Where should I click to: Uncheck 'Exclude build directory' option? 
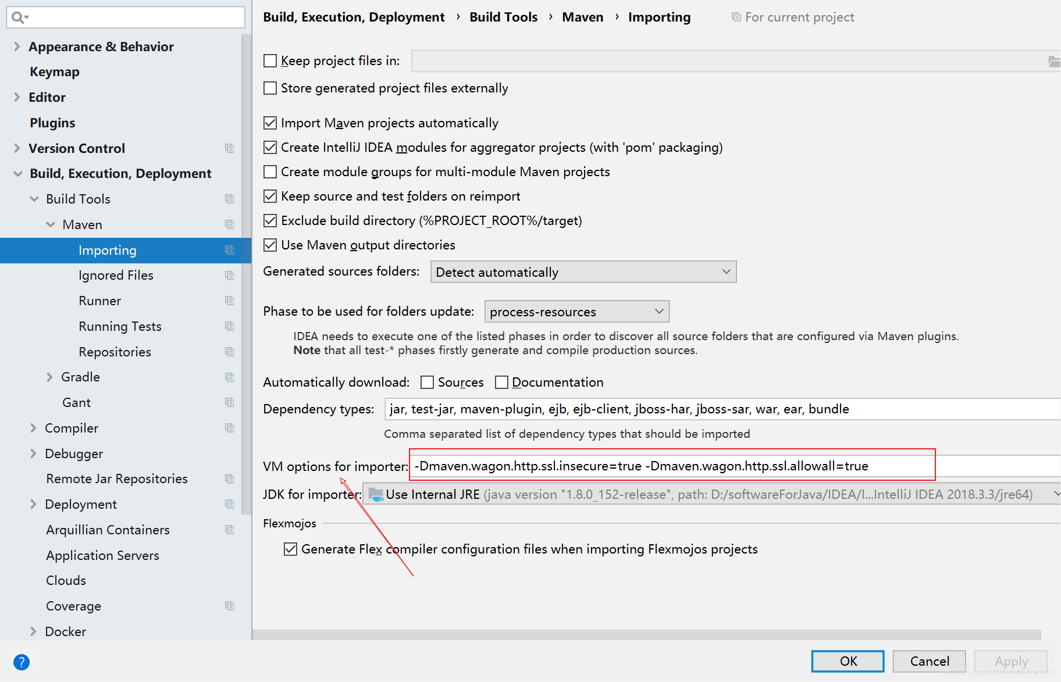click(270, 220)
